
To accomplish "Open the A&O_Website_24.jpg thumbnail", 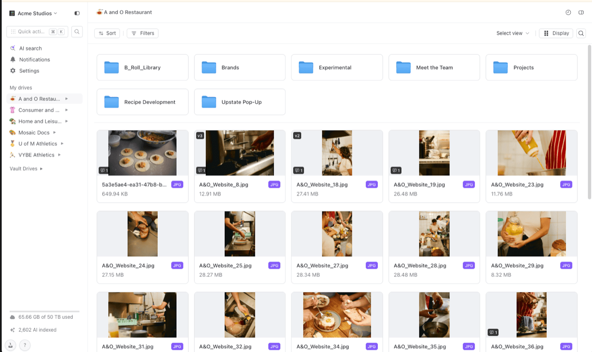I will click(x=142, y=234).
